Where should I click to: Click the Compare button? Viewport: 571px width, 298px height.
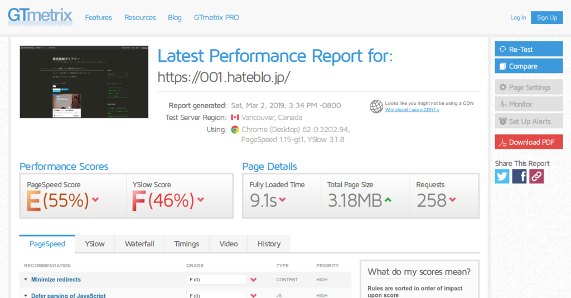[x=529, y=66]
